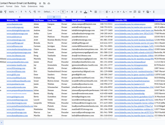Star the spreadsheet document
The height and width of the screenshot is (125, 165).
[x=40, y=3]
